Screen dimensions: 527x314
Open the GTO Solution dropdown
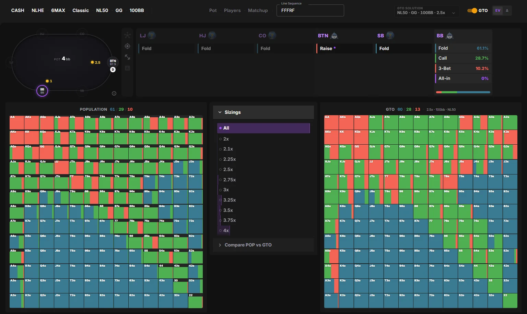click(427, 11)
